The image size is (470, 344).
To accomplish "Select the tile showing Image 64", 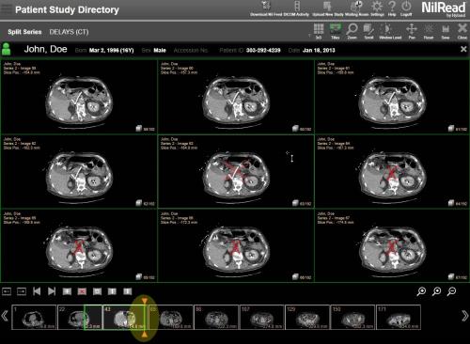I will 392,172.
